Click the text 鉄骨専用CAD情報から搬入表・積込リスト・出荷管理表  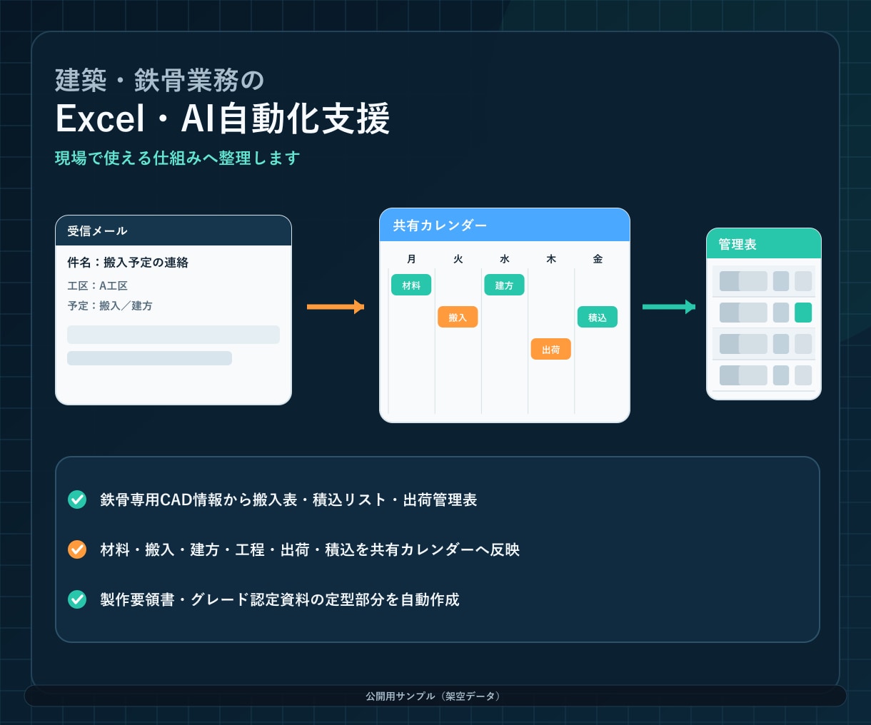(x=288, y=500)
